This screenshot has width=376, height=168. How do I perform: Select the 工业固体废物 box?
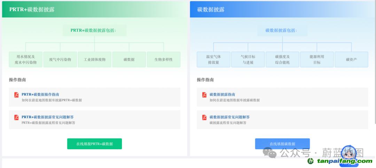94,59
